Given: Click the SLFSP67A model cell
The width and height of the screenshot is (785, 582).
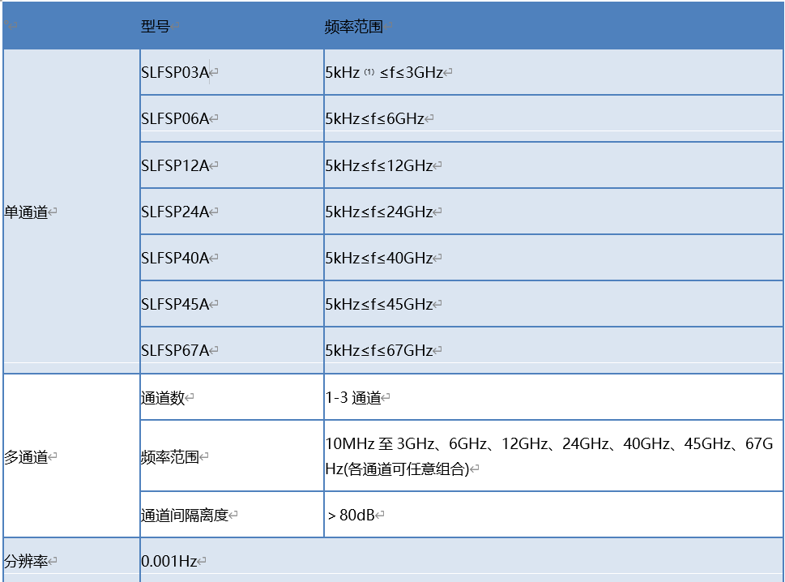Looking at the screenshot, I should coord(175,351).
